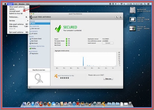Choose Update... in the avast menu
Screen dimensions: 154x110
(x=12, y=9)
